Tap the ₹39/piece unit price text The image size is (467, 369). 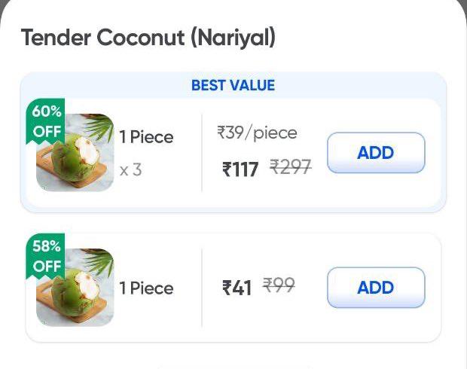(x=257, y=133)
